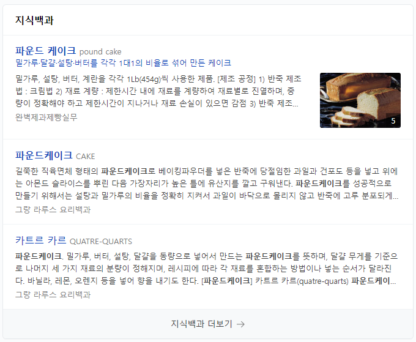Click the 완벽제과제빵실무 source label
This screenshot has width=416, height=342.
(46, 117)
